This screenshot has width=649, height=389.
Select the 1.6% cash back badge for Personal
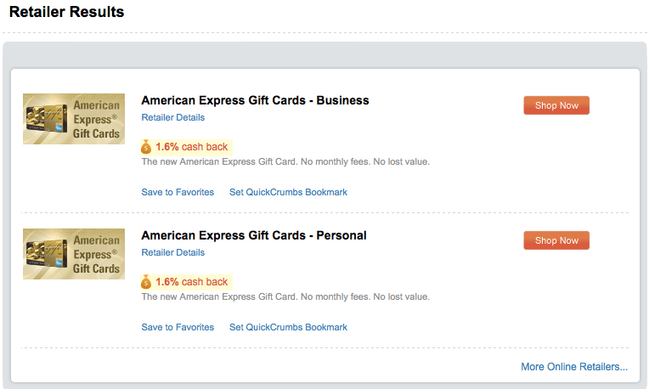point(187,282)
